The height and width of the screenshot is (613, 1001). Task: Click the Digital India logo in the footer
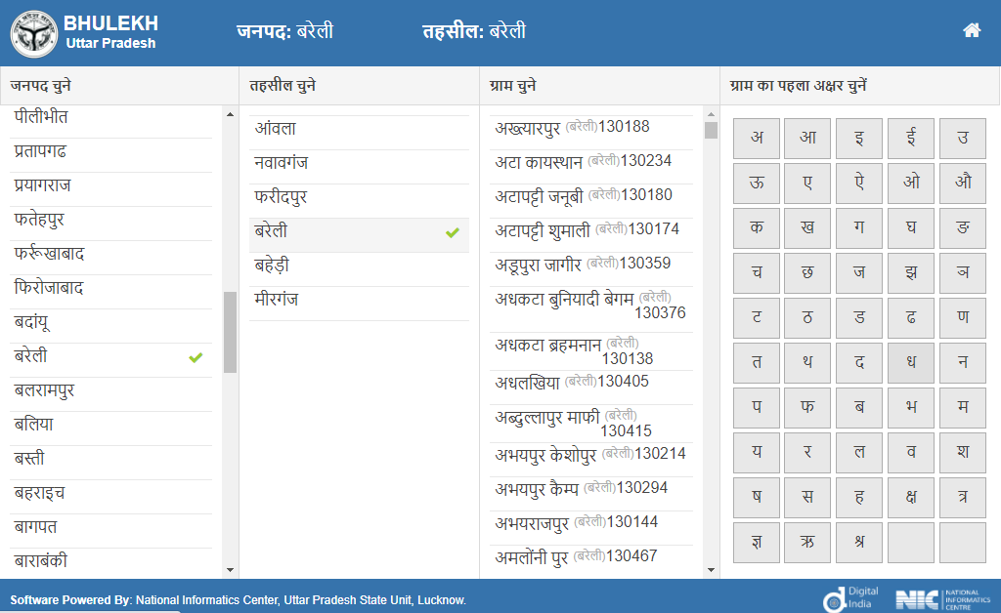pyautogui.click(x=849, y=599)
